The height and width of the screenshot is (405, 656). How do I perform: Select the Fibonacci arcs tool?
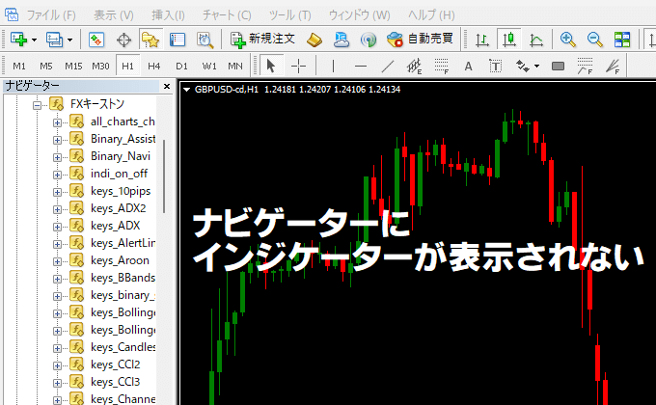585,67
